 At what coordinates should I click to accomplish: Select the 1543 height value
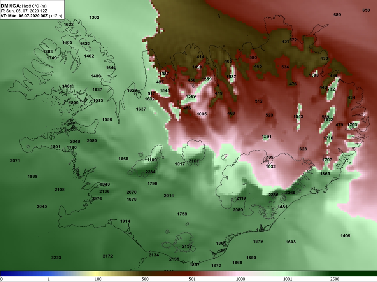[x=298, y=117]
